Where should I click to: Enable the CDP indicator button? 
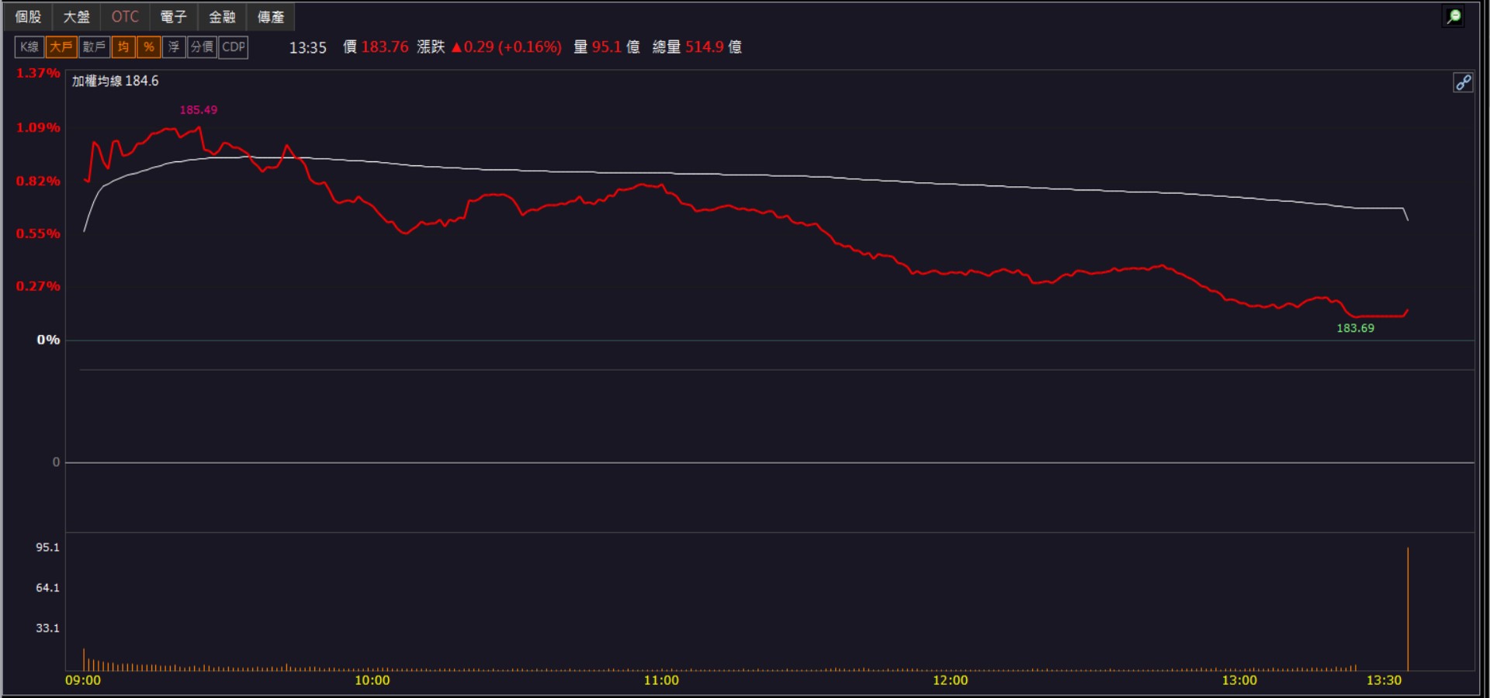[234, 47]
